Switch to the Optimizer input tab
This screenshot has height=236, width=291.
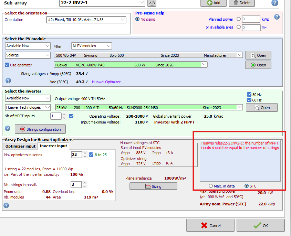pyautogui.click(x=20, y=146)
